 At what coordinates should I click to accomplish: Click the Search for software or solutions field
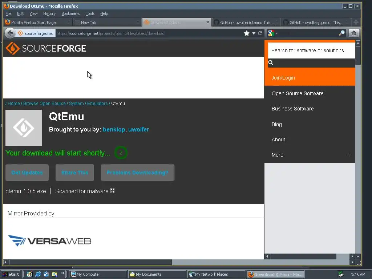[311, 50]
